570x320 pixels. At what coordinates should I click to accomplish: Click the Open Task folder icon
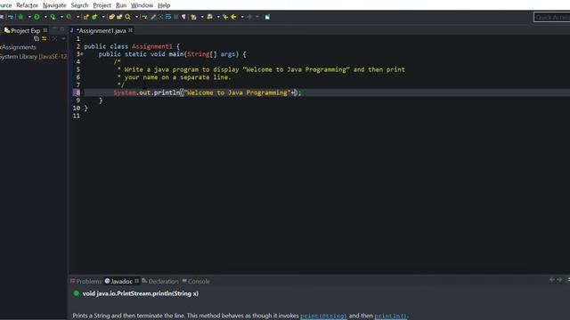[119, 17]
